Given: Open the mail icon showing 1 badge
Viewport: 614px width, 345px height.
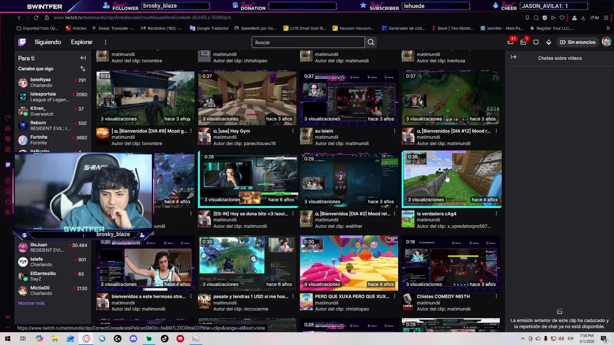Looking at the screenshot, I should [523, 42].
